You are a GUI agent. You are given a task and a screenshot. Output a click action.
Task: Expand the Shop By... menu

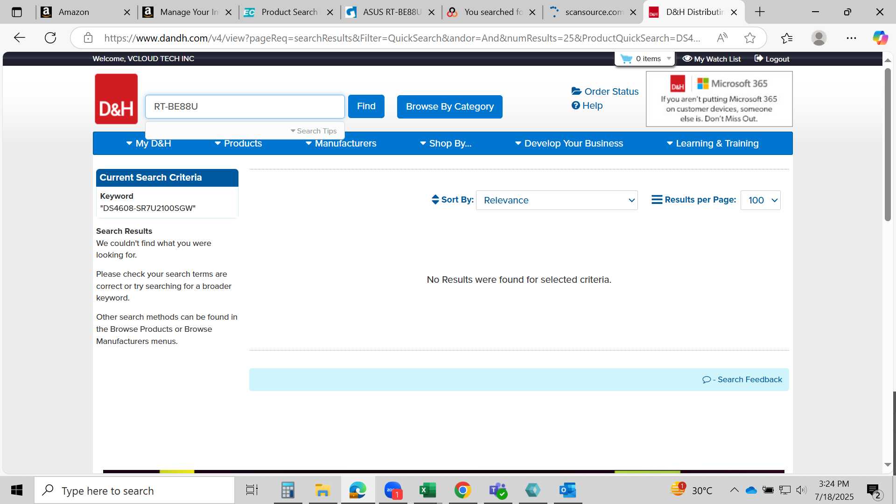click(x=445, y=143)
